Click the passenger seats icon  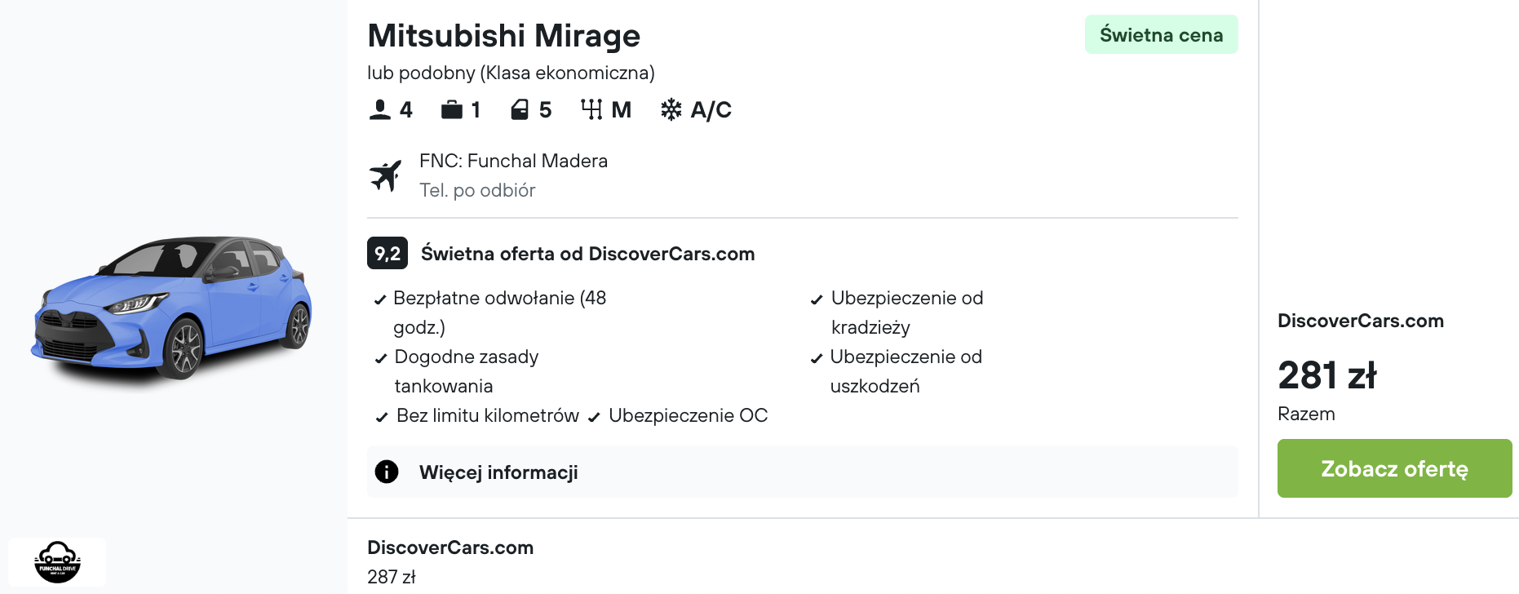click(x=379, y=109)
